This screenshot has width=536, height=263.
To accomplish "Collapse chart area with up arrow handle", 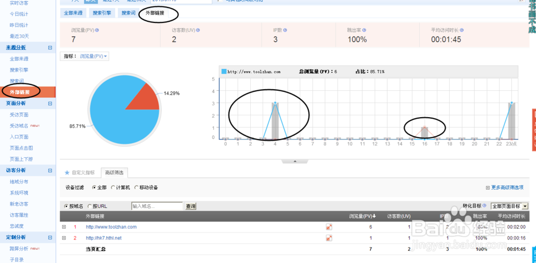I will tap(295, 161).
